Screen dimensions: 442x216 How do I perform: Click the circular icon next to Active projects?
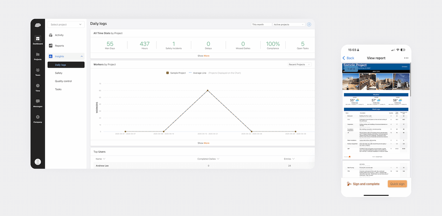[x=309, y=25]
